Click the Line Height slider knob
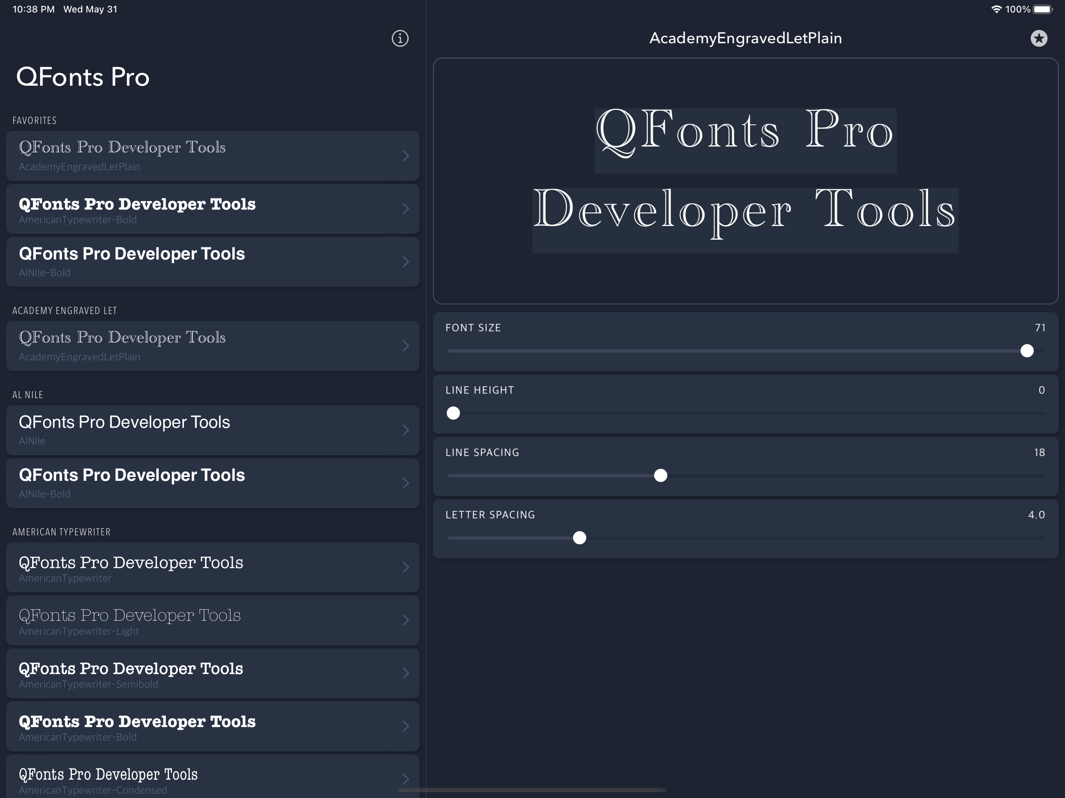 (x=453, y=413)
